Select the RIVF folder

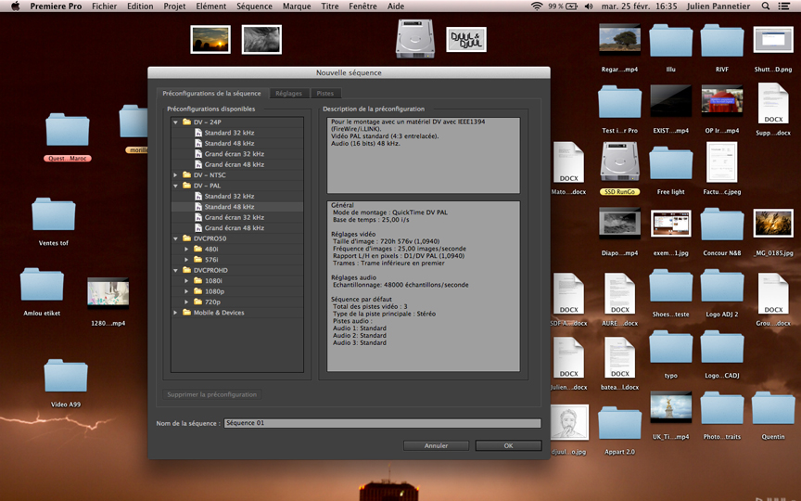(722, 41)
